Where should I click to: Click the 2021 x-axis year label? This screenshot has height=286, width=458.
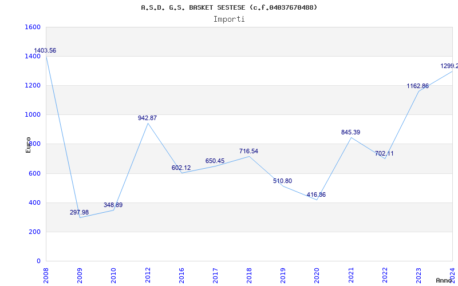[x=351, y=275]
